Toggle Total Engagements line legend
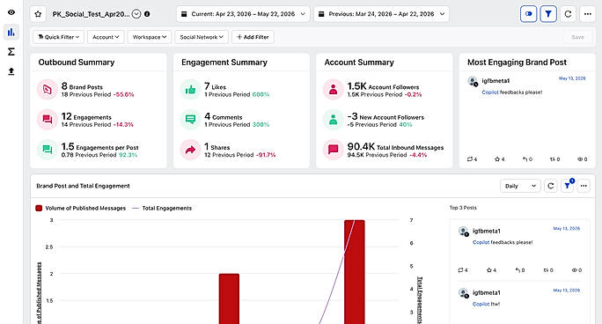 coord(162,208)
